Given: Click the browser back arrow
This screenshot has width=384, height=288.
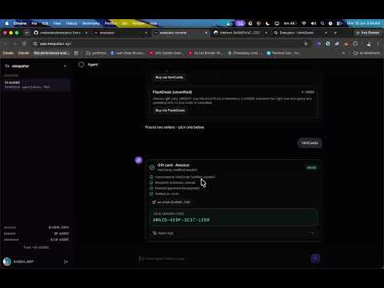Looking at the screenshot, I should 6,43.
